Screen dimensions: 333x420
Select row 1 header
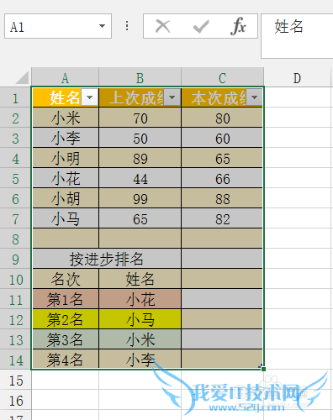point(15,98)
